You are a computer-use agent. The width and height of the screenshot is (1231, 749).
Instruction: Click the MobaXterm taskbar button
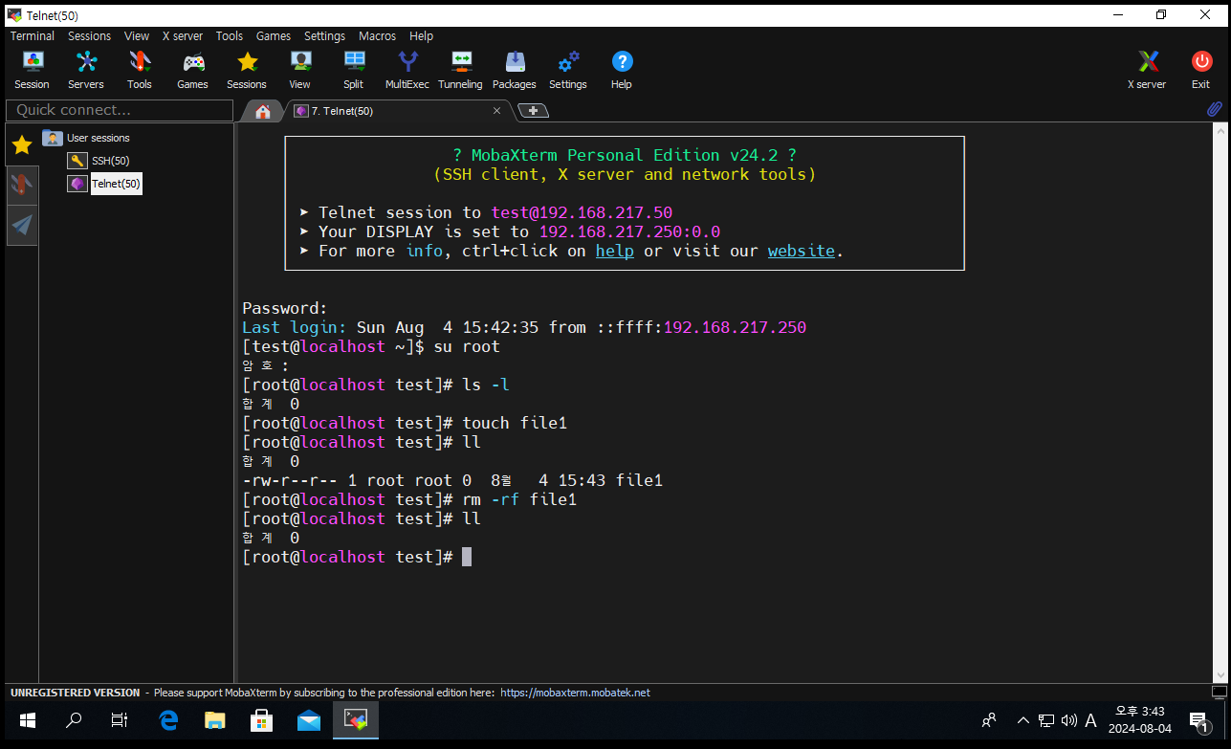[356, 720]
